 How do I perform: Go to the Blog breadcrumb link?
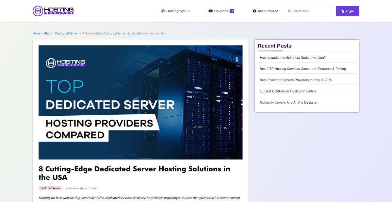coord(47,33)
